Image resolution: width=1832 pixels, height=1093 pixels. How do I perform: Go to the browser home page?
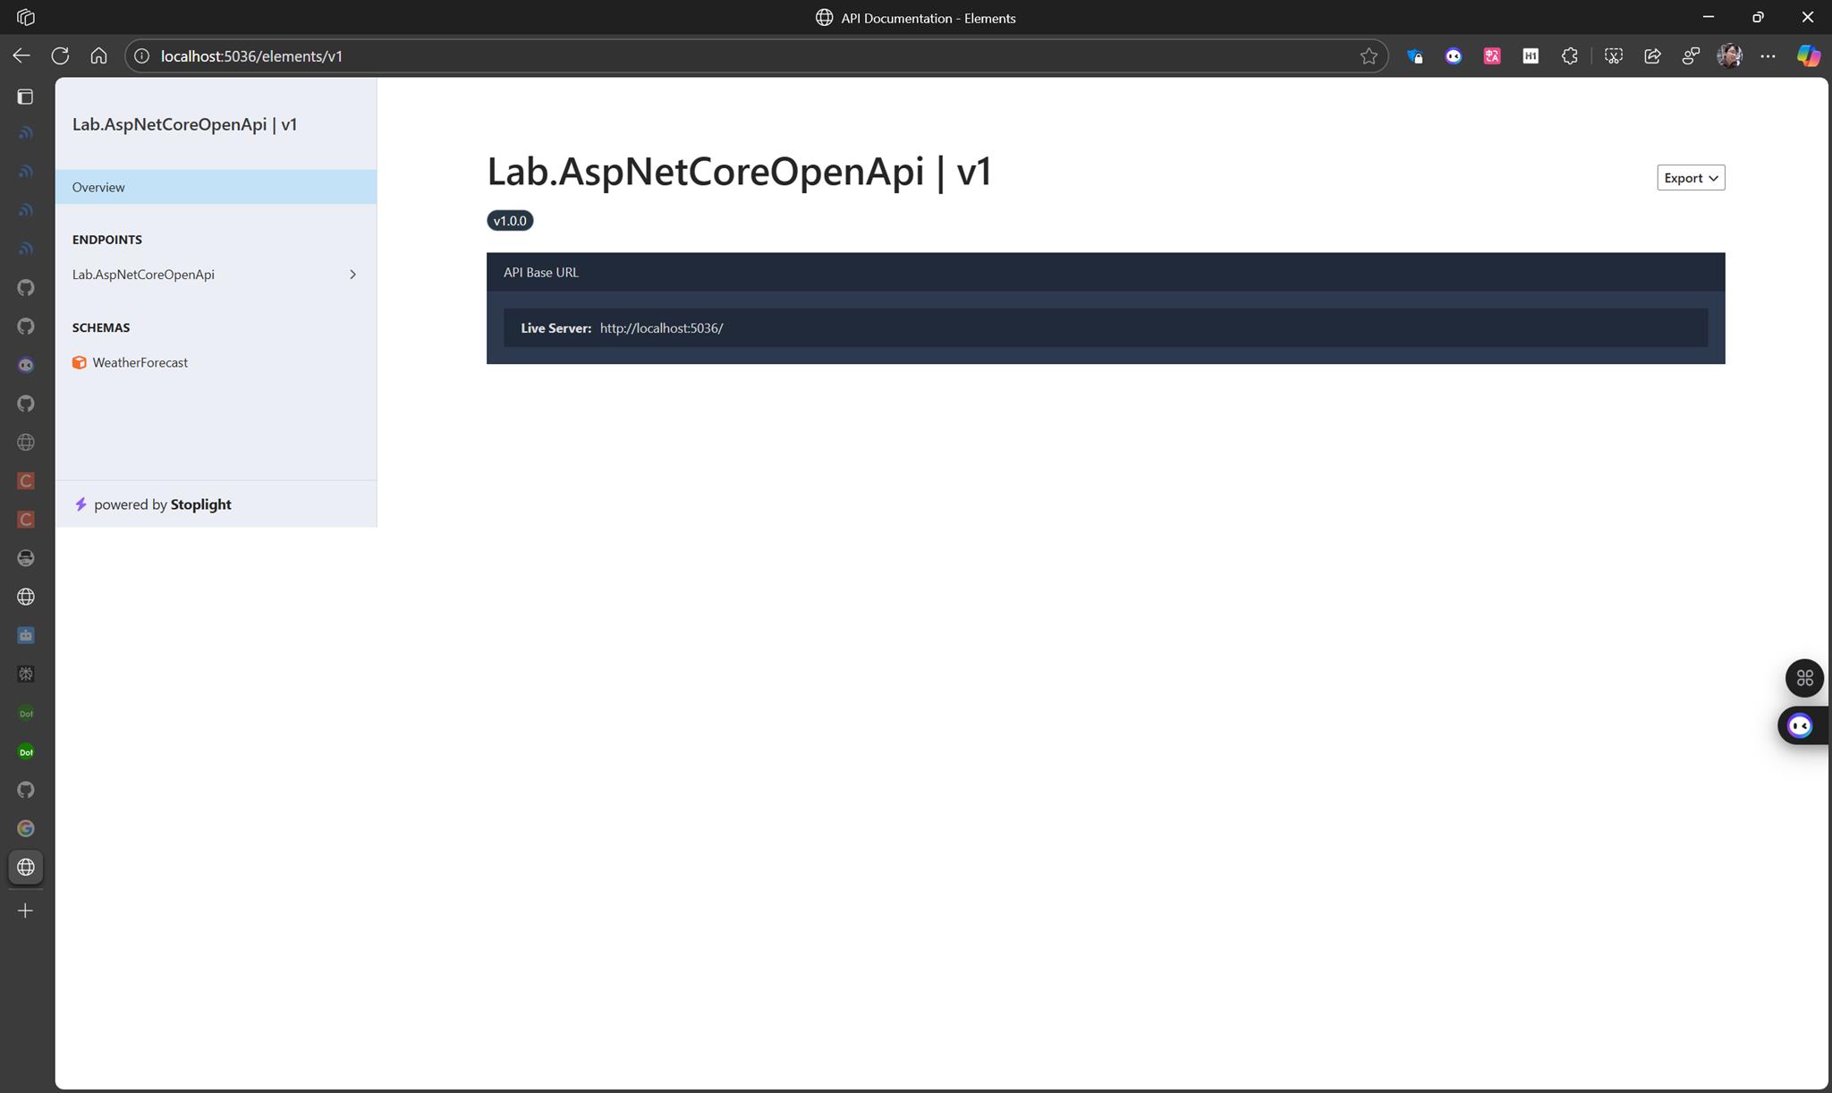(98, 56)
